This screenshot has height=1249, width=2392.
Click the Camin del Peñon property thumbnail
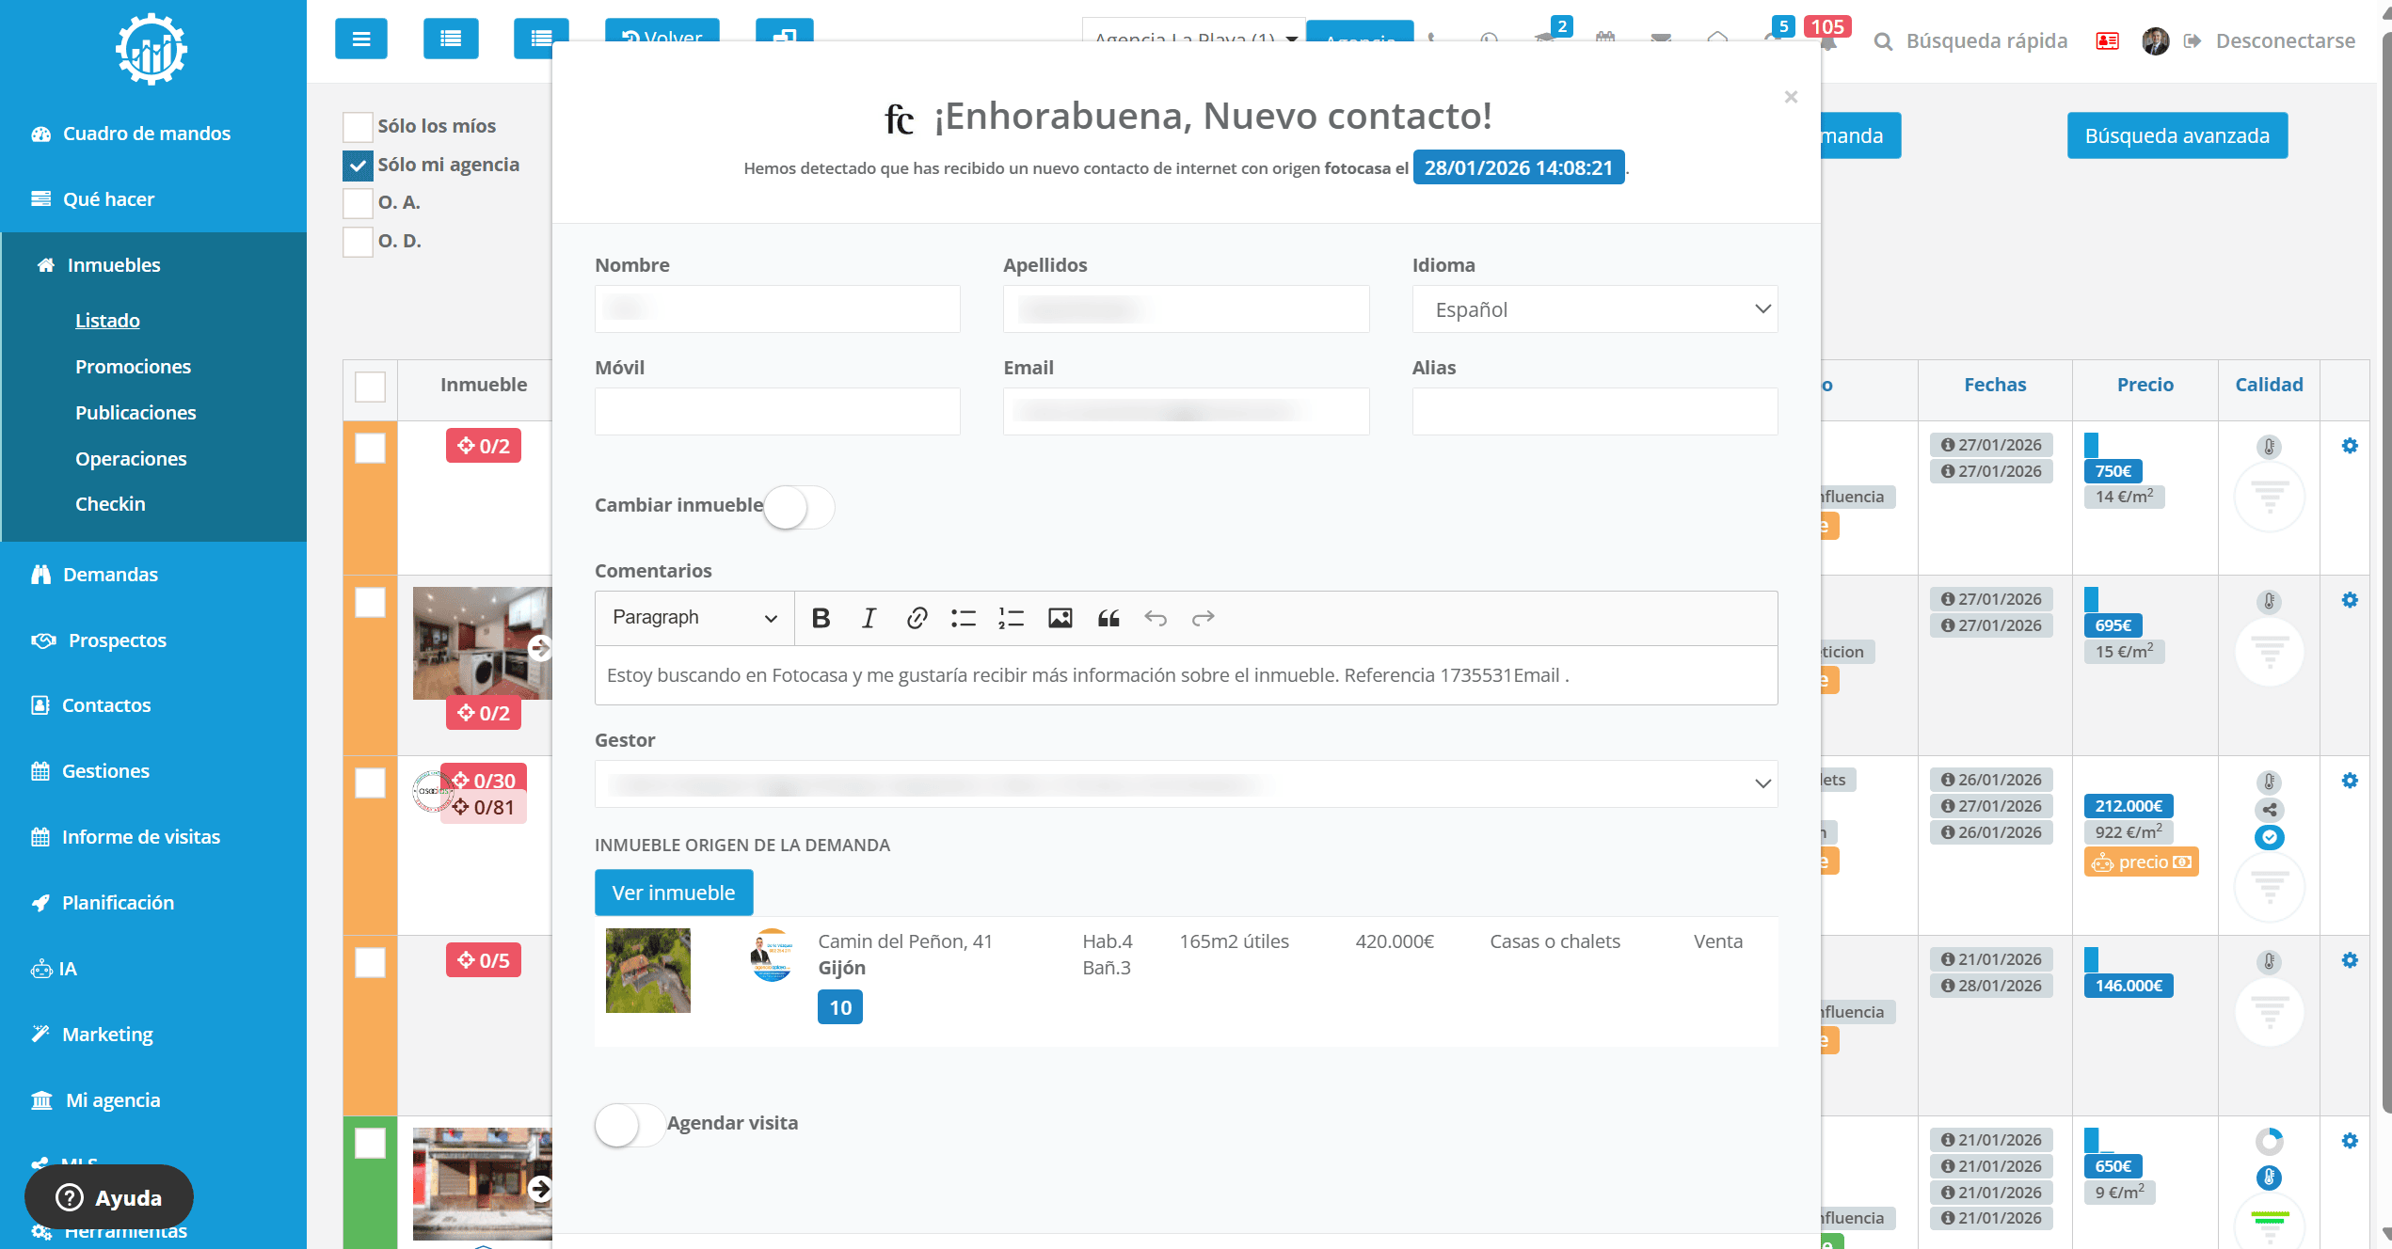[648, 971]
